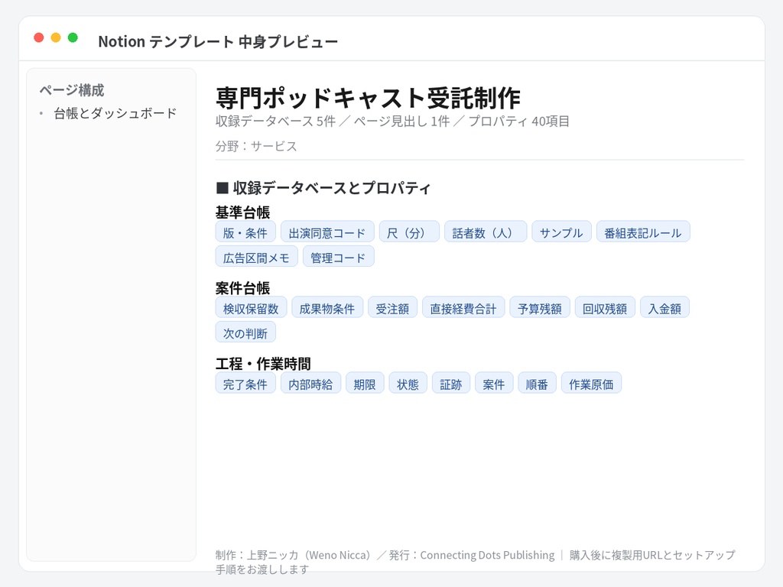Pick the 証跡 property tag

tap(451, 383)
